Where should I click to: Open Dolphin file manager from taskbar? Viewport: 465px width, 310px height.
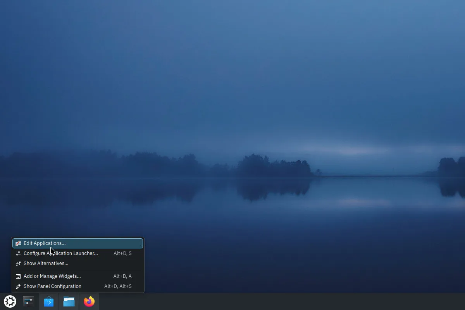(69, 301)
